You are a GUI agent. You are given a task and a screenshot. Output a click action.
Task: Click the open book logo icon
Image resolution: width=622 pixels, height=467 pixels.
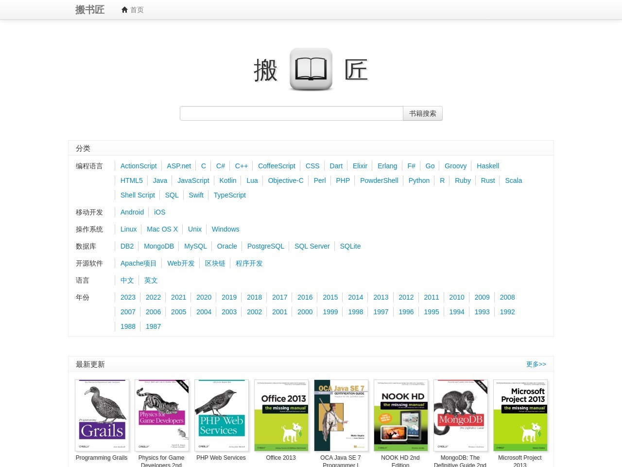pyautogui.click(x=311, y=69)
